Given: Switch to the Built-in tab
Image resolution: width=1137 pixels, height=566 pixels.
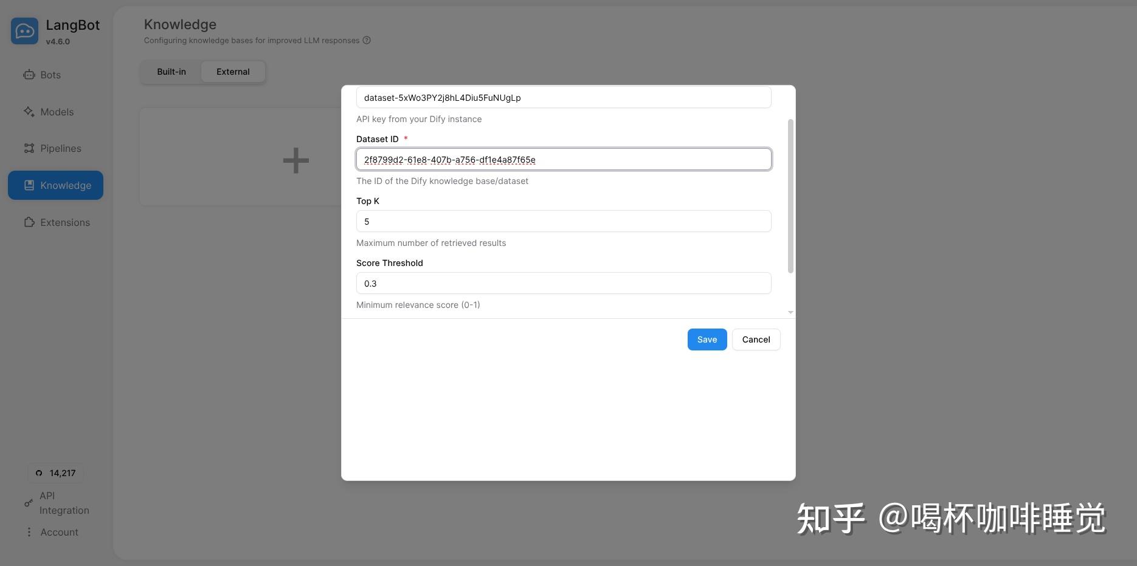Looking at the screenshot, I should tap(171, 71).
